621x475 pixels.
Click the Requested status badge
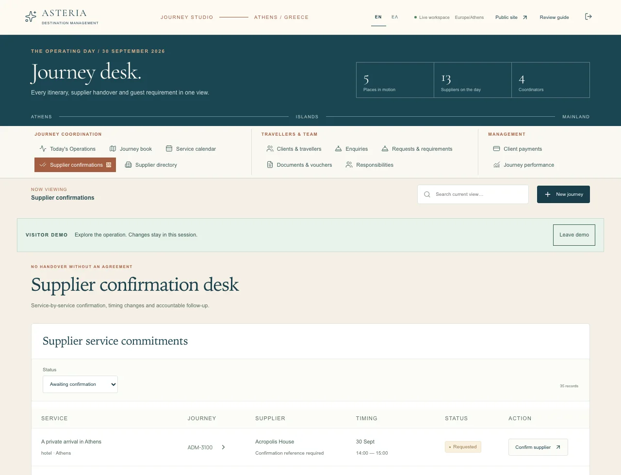[463, 447]
